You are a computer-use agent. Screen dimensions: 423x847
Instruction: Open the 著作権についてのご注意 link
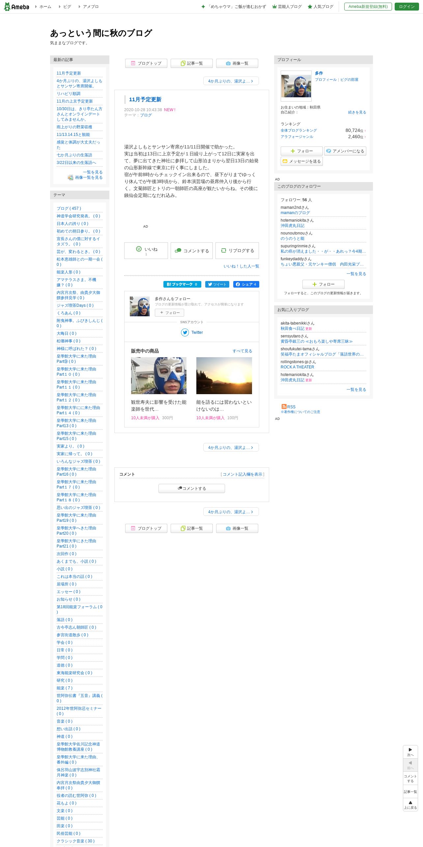coord(300,412)
